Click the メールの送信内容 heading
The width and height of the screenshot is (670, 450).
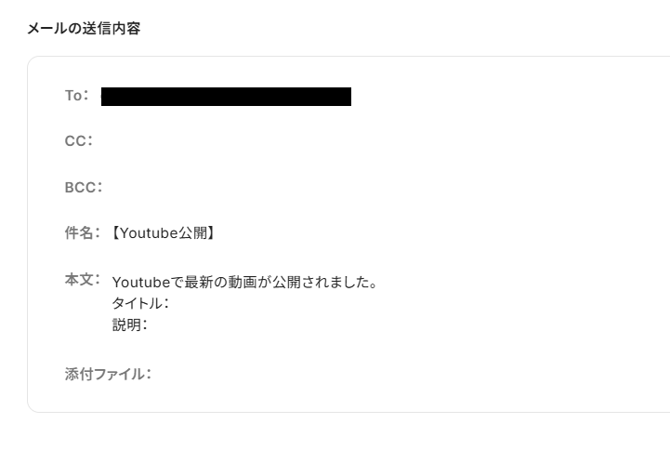point(84,29)
